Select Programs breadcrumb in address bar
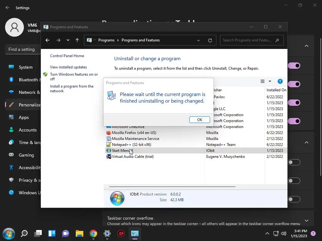The image size is (322, 241). pos(106,40)
